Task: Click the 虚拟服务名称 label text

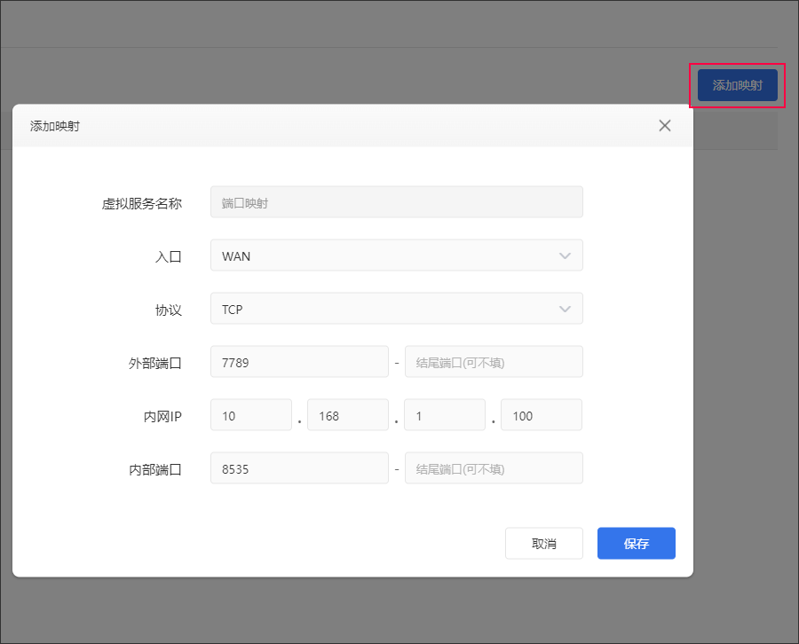Action: pyautogui.click(x=142, y=204)
